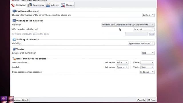Open the empty mouse hover Effects dropdown

[x=147, y=62]
